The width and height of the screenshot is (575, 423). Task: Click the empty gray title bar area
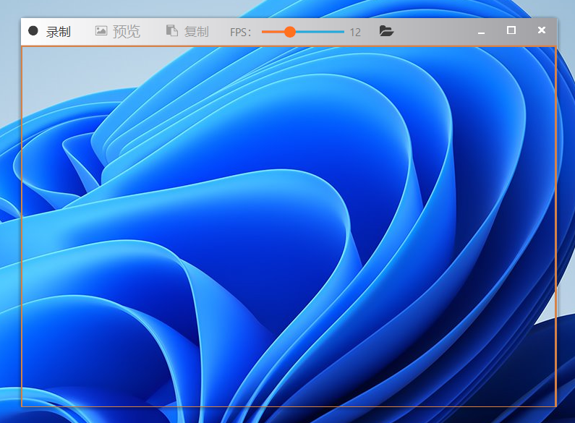[434, 31]
